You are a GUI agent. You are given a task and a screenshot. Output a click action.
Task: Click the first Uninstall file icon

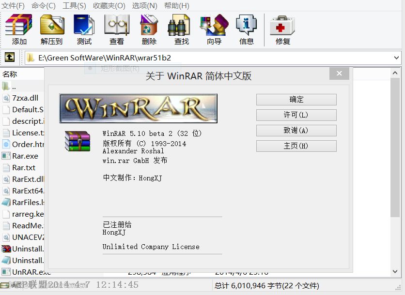tap(6, 249)
